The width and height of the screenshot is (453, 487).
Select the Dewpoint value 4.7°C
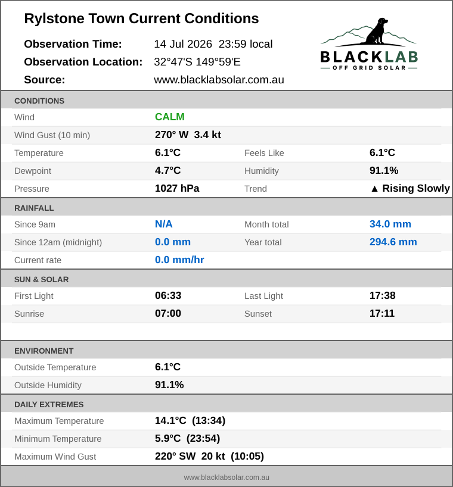point(167,170)
